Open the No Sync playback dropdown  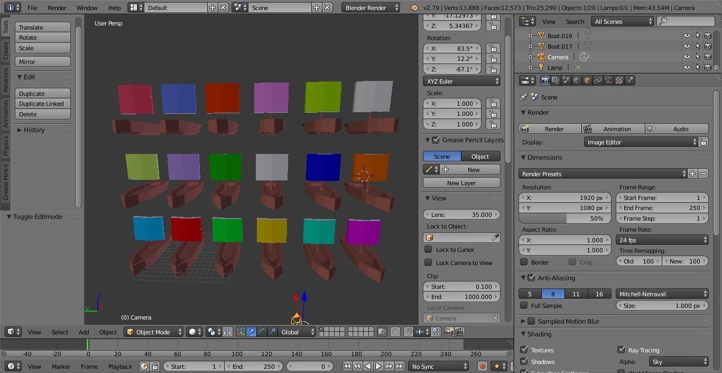point(438,366)
